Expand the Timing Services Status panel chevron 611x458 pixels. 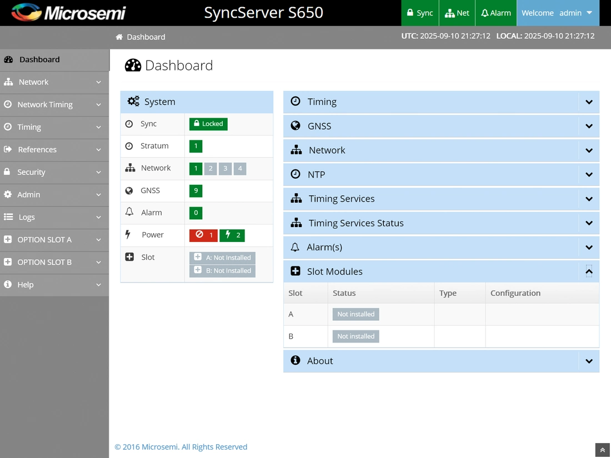(589, 223)
